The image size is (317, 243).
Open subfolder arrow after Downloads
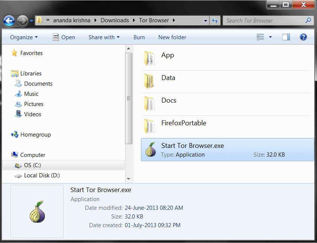pyautogui.click(x=134, y=20)
